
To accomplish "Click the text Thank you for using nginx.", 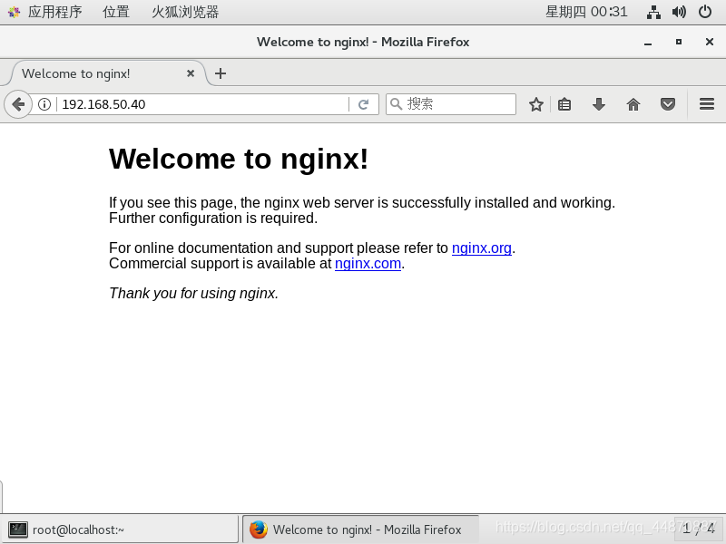I will pos(193,293).
